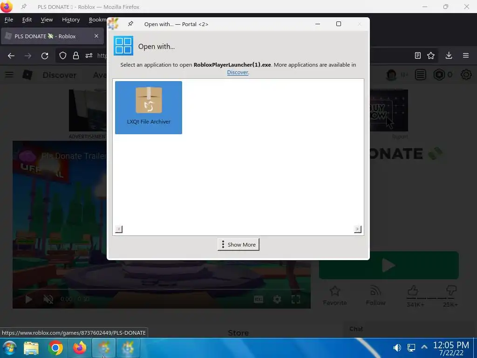This screenshot has height=358, width=477.
Task: Click the Show More button
Action: [238, 244]
